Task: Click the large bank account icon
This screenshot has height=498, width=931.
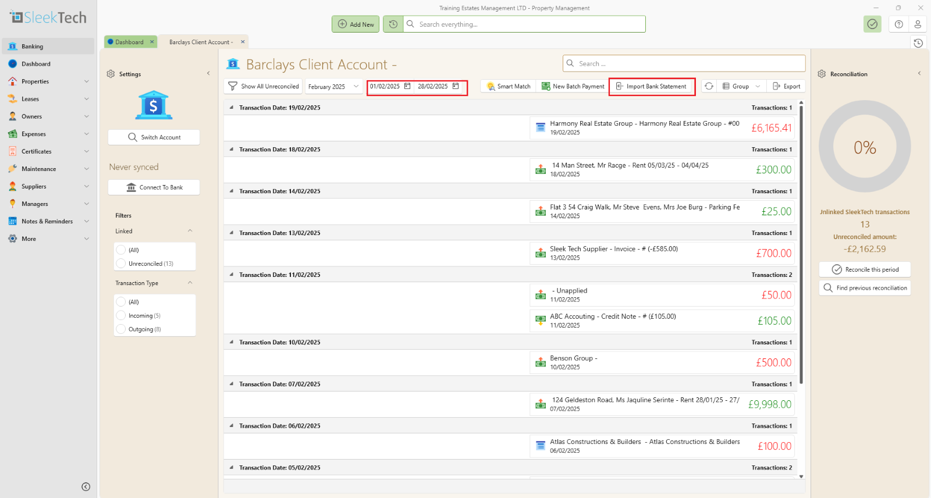Action: pyautogui.click(x=154, y=105)
